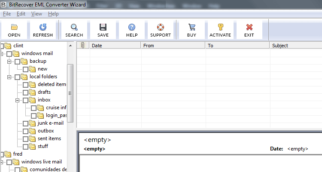Click the BUY shopping cart icon

coord(192,27)
